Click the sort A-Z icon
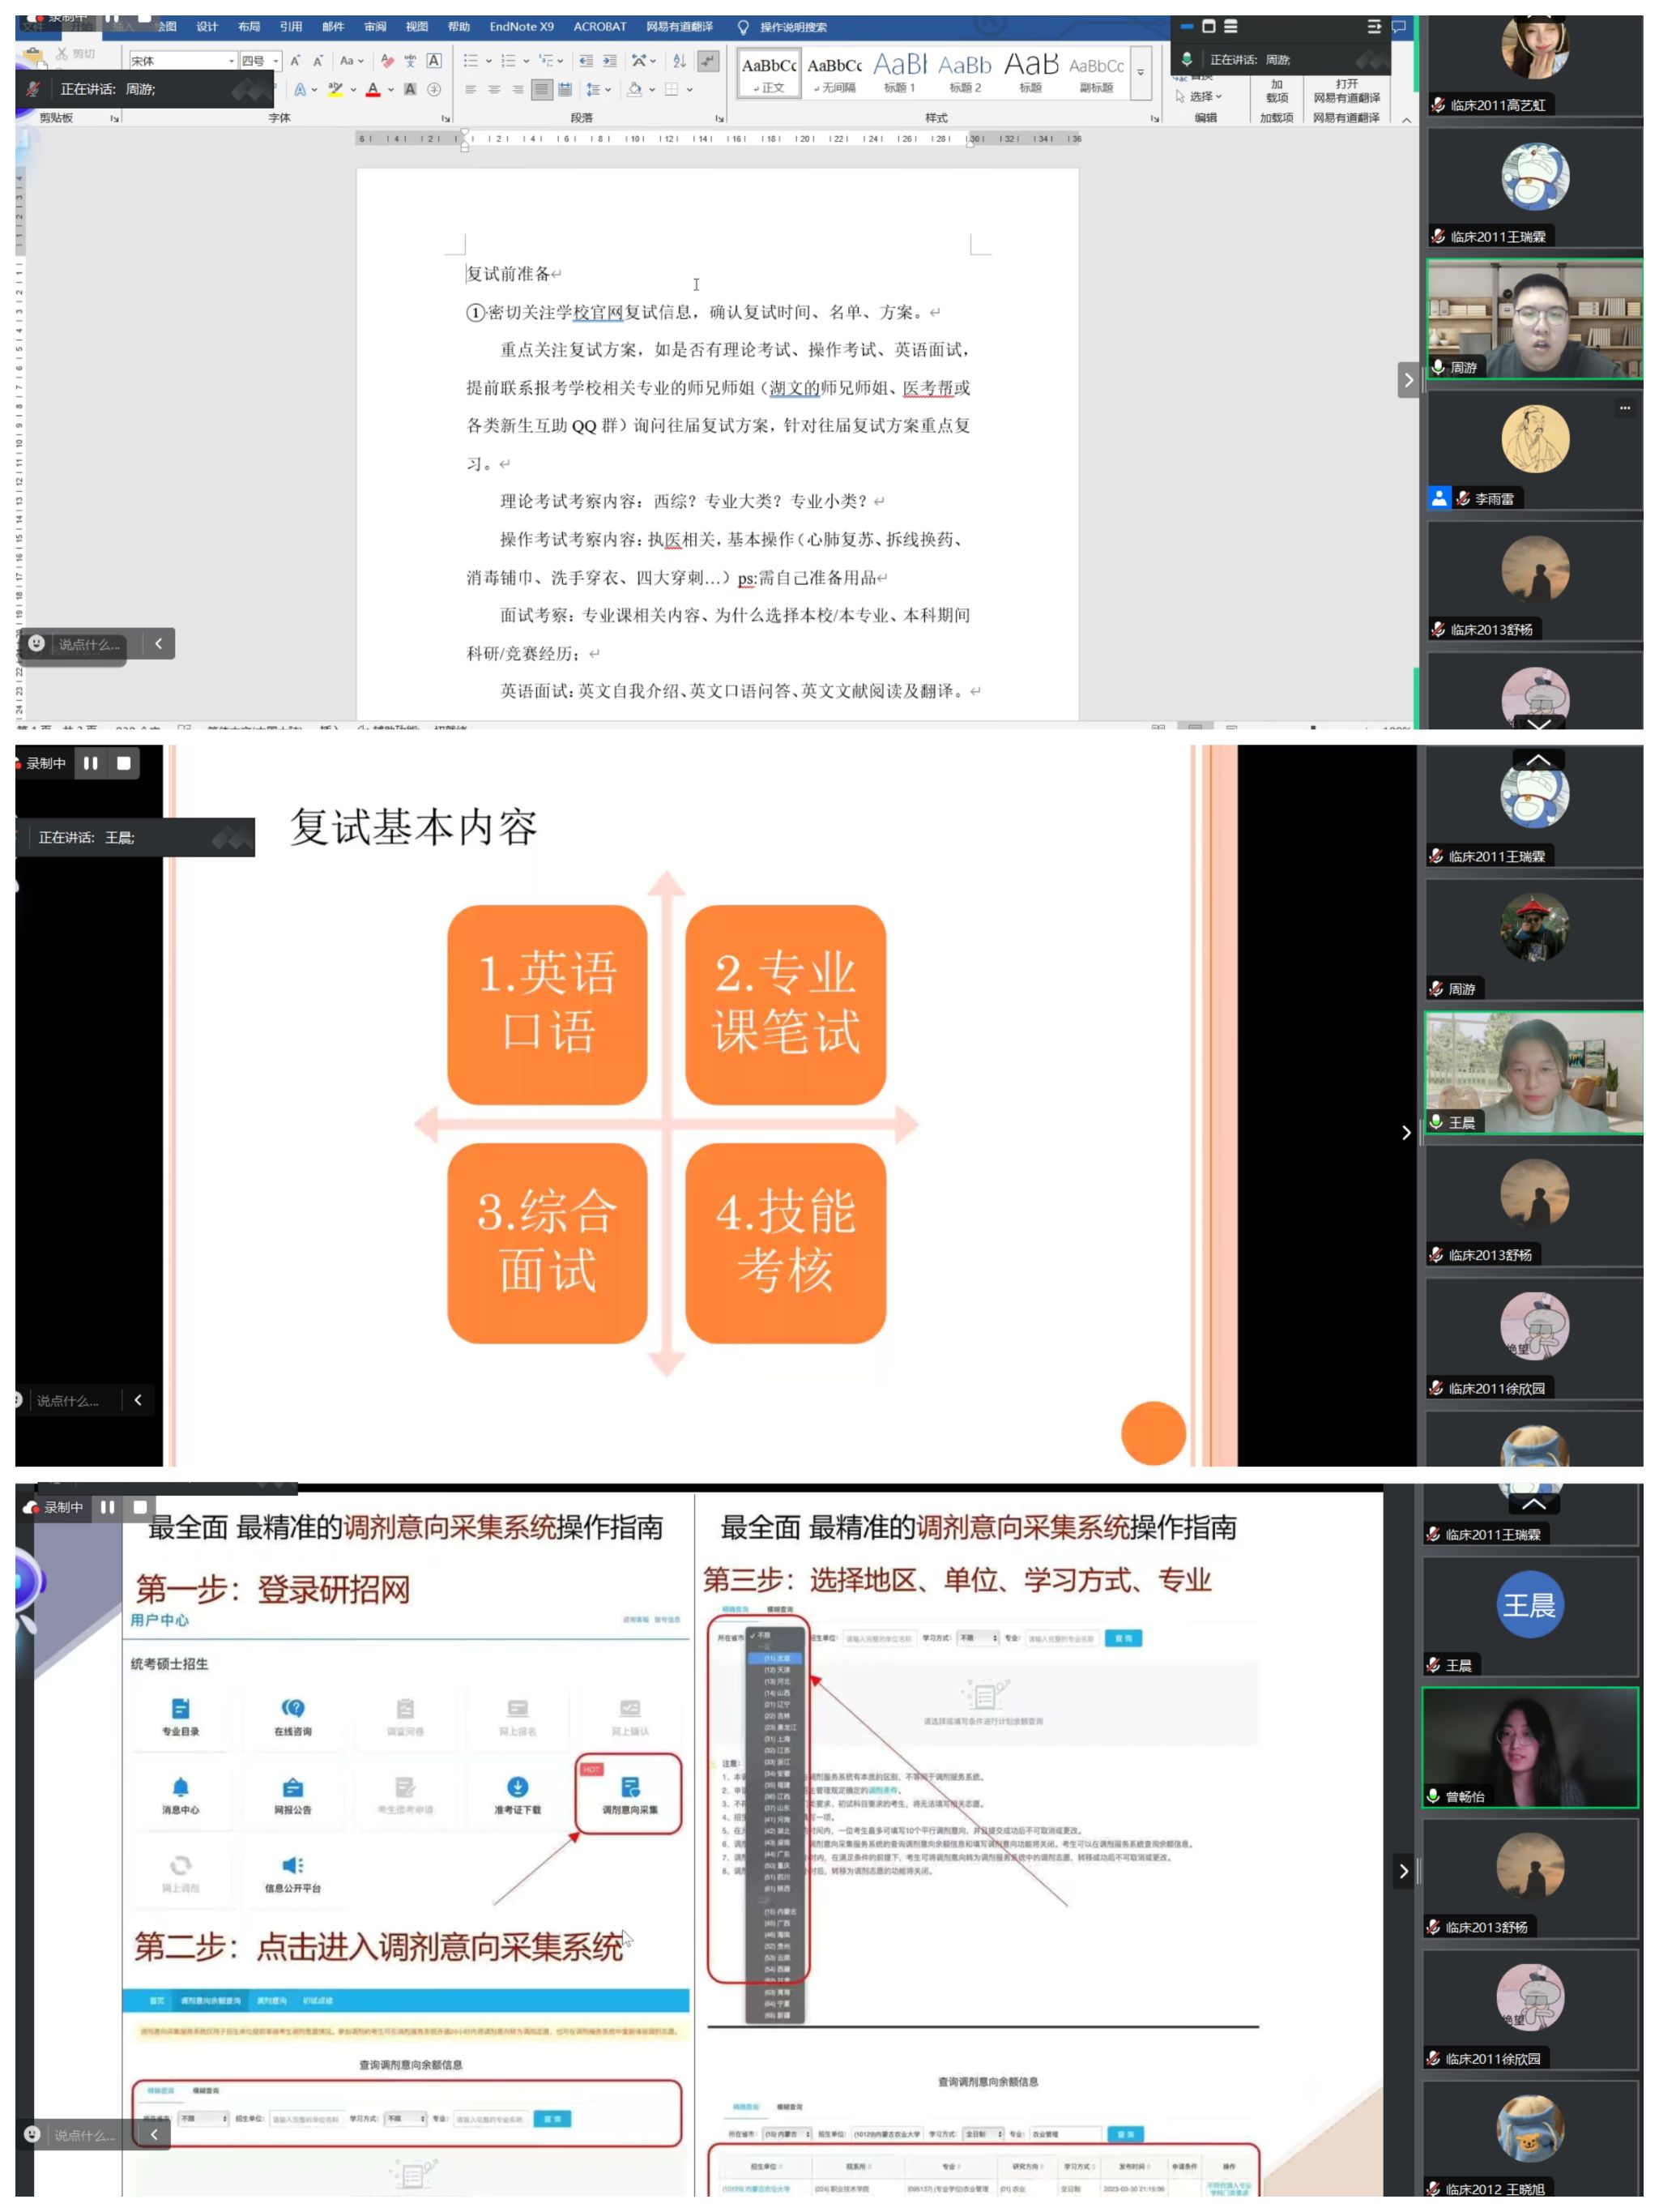Viewport: 1659px width, 2212px height. [x=679, y=61]
